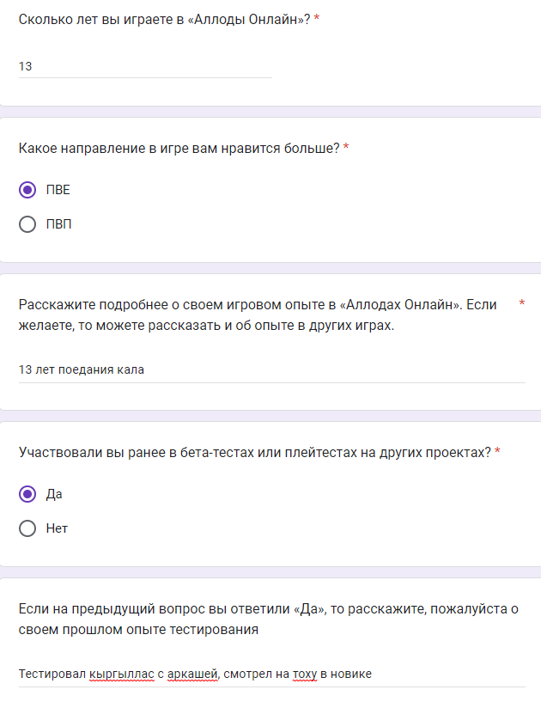Choose the Да radio option
This screenshot has width=541, height=708.
(x=27, y=494)
